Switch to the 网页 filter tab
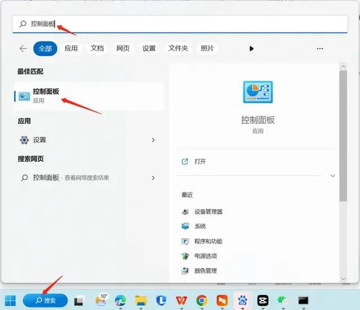Screen dimensions: 360x310 pyautogui.click(x=123, y=48)
